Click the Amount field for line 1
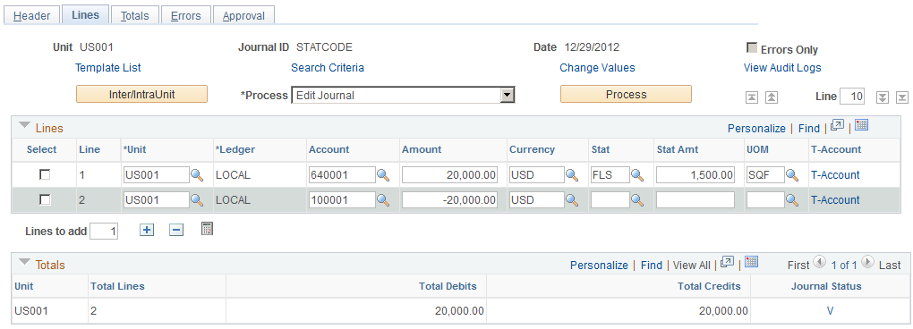 449,175
